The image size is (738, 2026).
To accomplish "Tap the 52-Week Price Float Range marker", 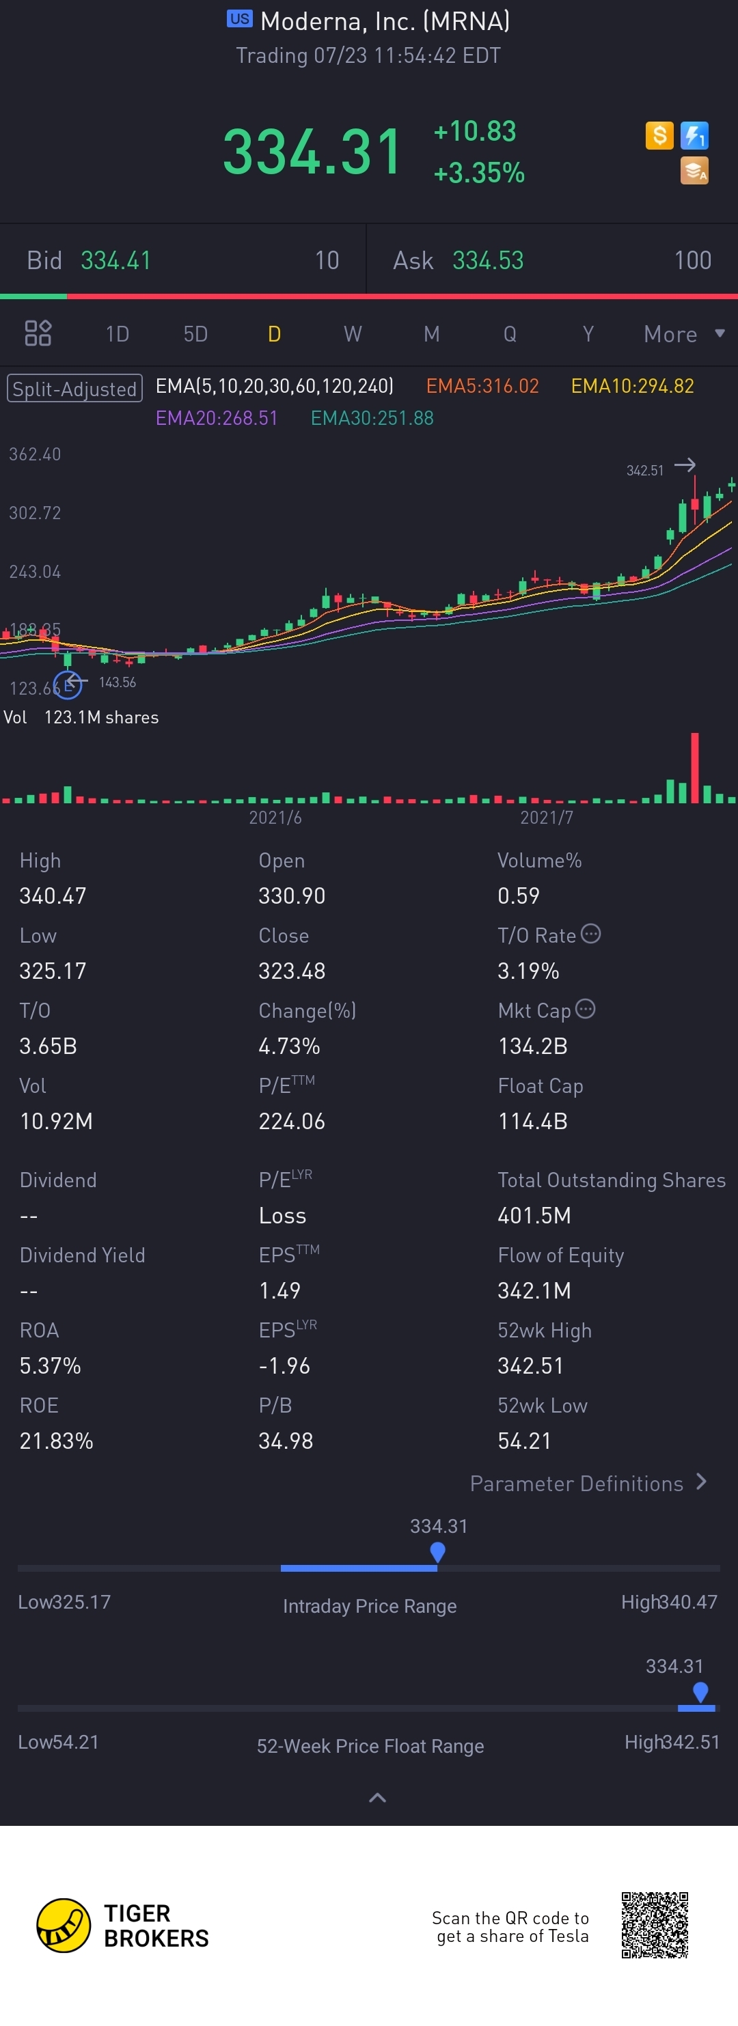I will 700,1693.
